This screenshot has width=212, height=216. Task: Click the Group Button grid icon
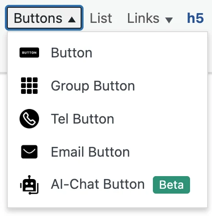tap(29, 86)
